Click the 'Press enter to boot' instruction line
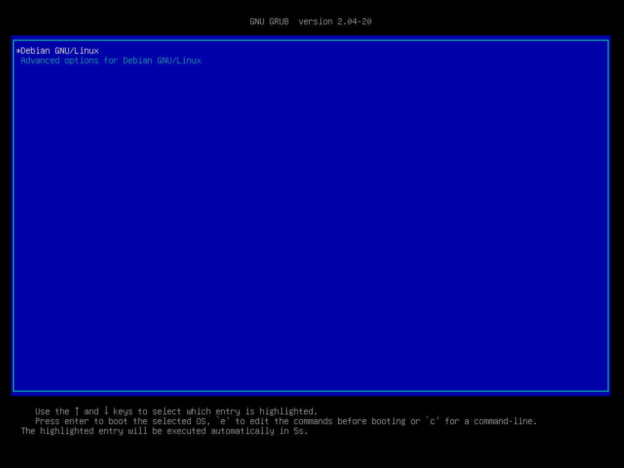Screen dimensions: 624x468 click(286, 421)
